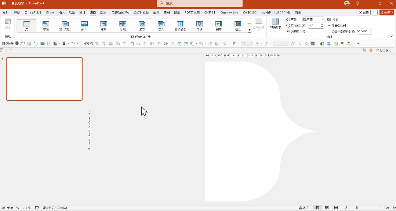
Task: Switch to the 设计 Design tab
Action: 82,12
